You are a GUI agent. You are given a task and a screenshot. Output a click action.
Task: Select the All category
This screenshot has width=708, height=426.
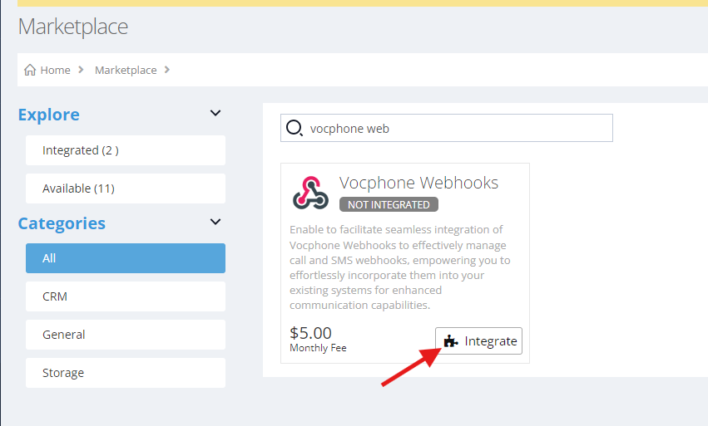coord(126,258)
